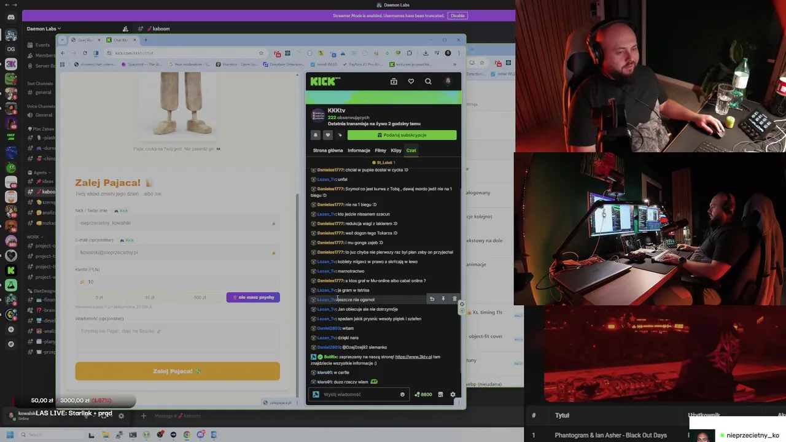Focus the Kwota (PLN) amount field

[177, 282]
